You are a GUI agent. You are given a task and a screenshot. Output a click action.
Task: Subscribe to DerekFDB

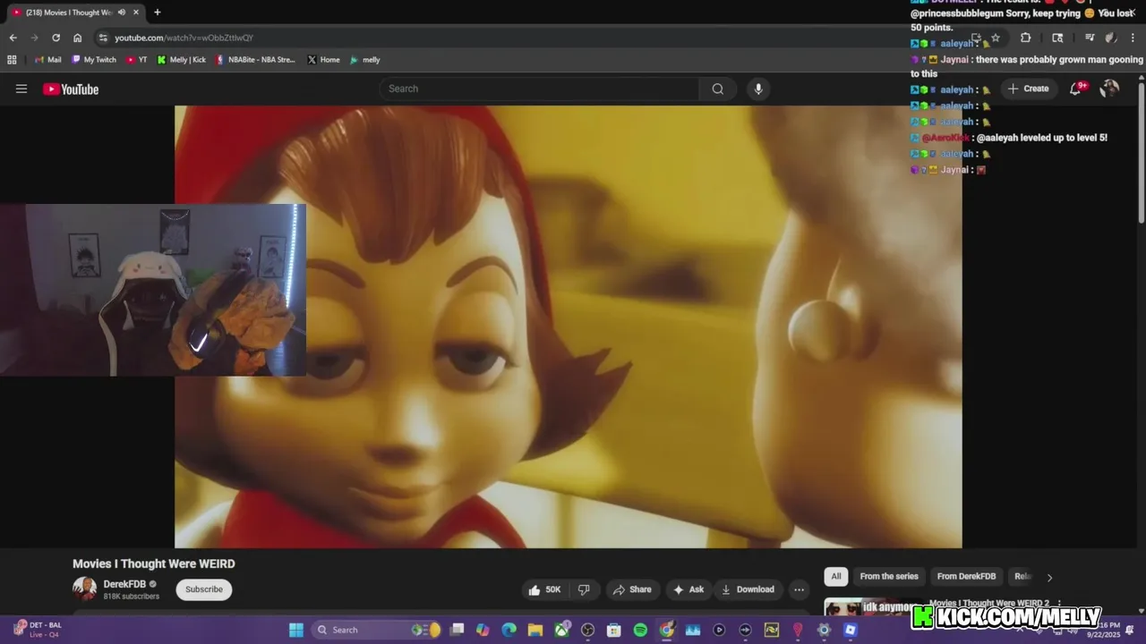pos(204,589)
